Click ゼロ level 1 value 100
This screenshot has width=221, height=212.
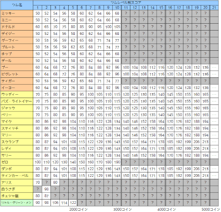[x=38, y=162]
